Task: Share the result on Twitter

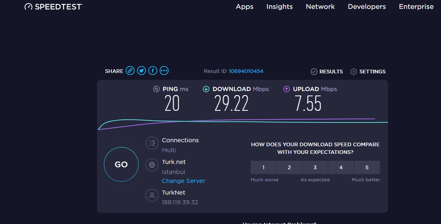Action: pyautogui.click(x=141, y=71)
